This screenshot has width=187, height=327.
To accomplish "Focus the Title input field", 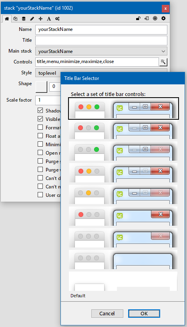I will pyautogui.click(x=101, y=41).
